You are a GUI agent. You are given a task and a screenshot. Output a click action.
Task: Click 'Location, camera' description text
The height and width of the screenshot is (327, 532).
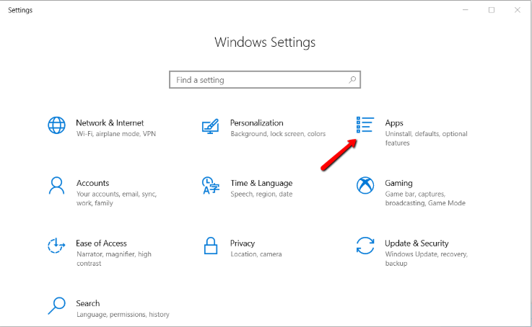tap(256, 254)
